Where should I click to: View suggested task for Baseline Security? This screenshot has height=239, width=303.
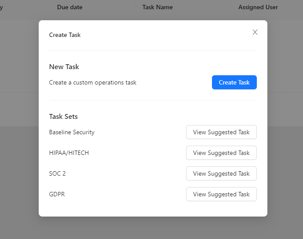point(221,132)
